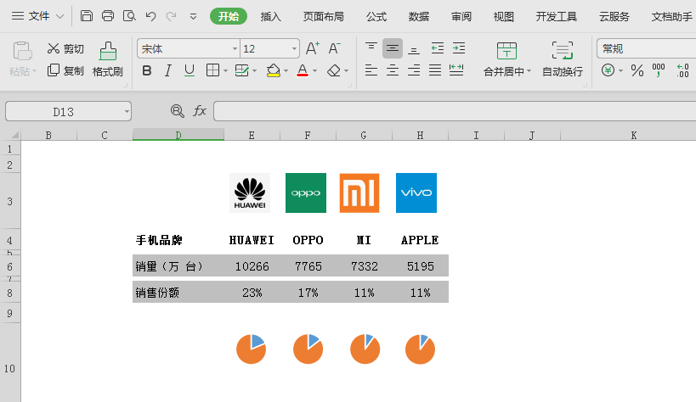Center text horizontally
The image size is (696, 402).
393,70
